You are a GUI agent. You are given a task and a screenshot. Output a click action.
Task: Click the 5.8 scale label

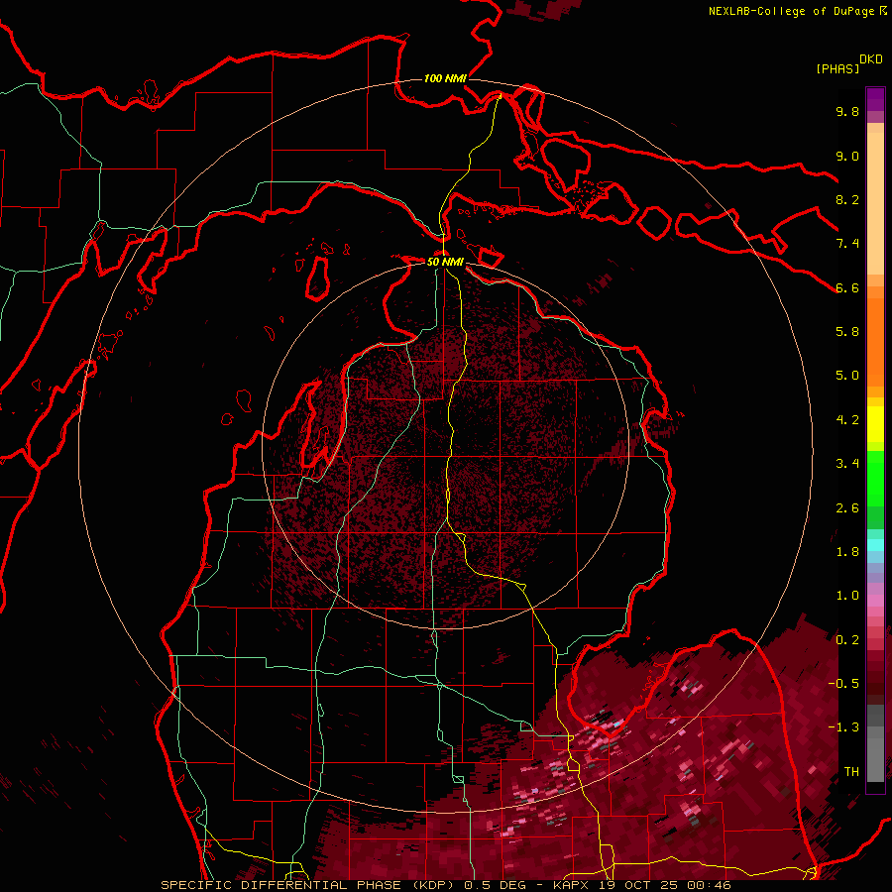(x=847, y=332)
